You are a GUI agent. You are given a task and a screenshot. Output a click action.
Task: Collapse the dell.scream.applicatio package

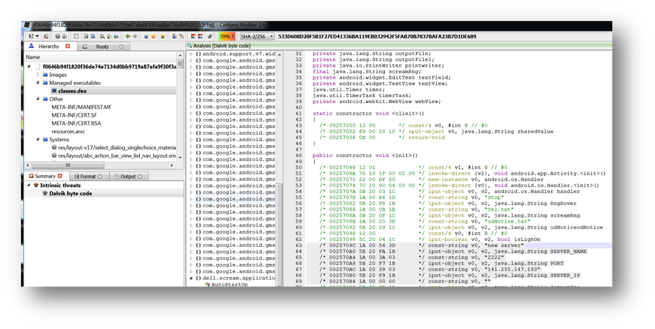191,278
